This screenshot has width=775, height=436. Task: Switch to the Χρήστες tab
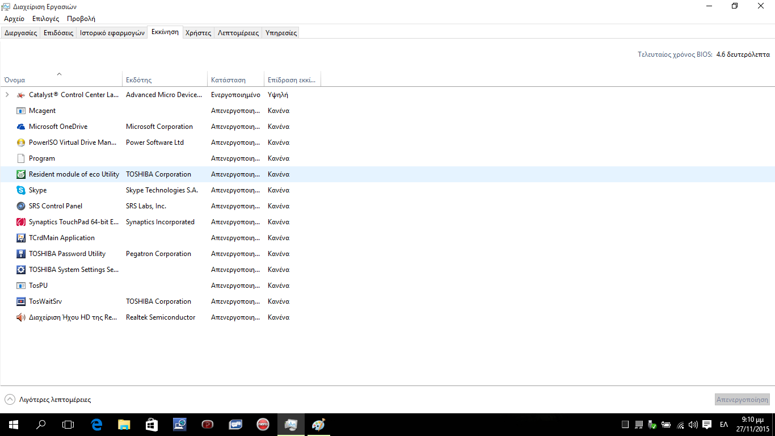(x=199, y=33)
